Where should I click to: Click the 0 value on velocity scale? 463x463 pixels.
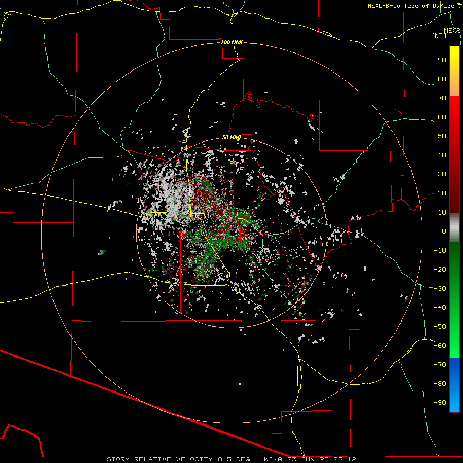(x=444, y=231)
